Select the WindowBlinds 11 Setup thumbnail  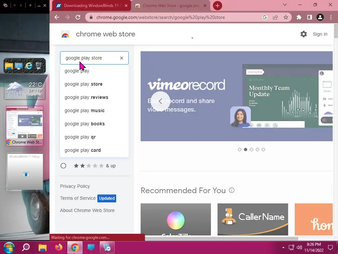[x=25, y=172]
